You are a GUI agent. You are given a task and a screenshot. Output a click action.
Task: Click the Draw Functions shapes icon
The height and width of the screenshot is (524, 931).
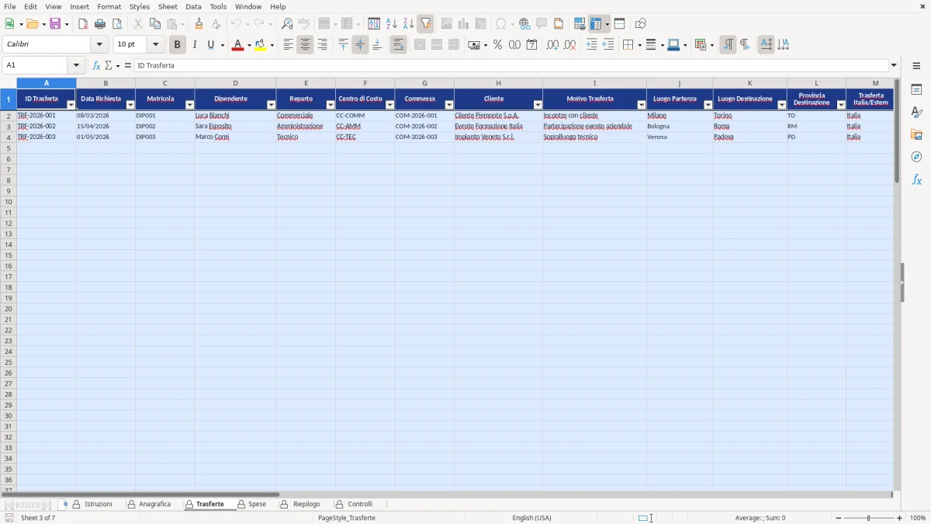pyautogui.click(x=641, y=24)
